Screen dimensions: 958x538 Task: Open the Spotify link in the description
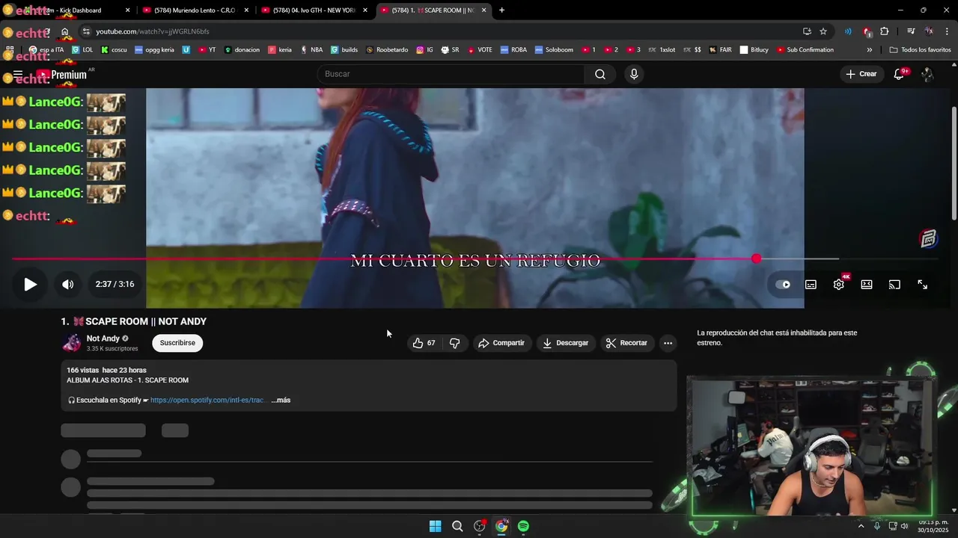coord(207,401)
